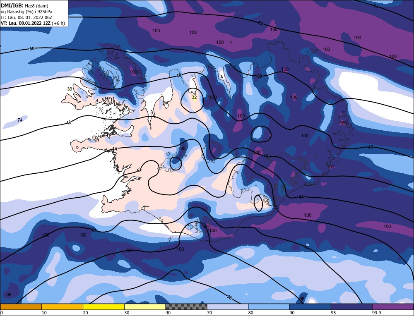Click the "70" legend tick label
Screen dimensions: 414x316
click(209, 313)
